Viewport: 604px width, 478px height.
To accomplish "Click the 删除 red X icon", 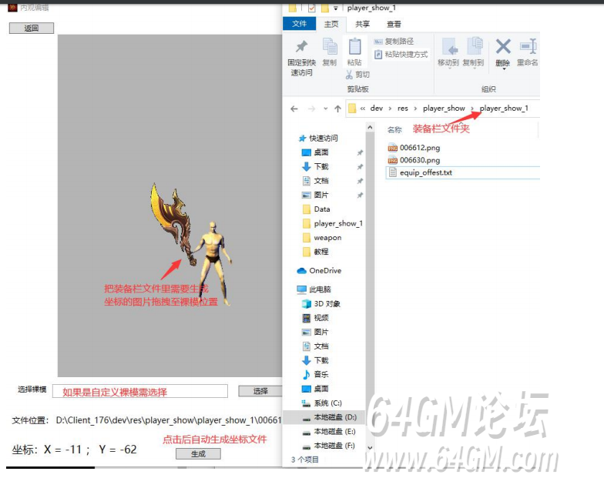I will coord(503,46).
